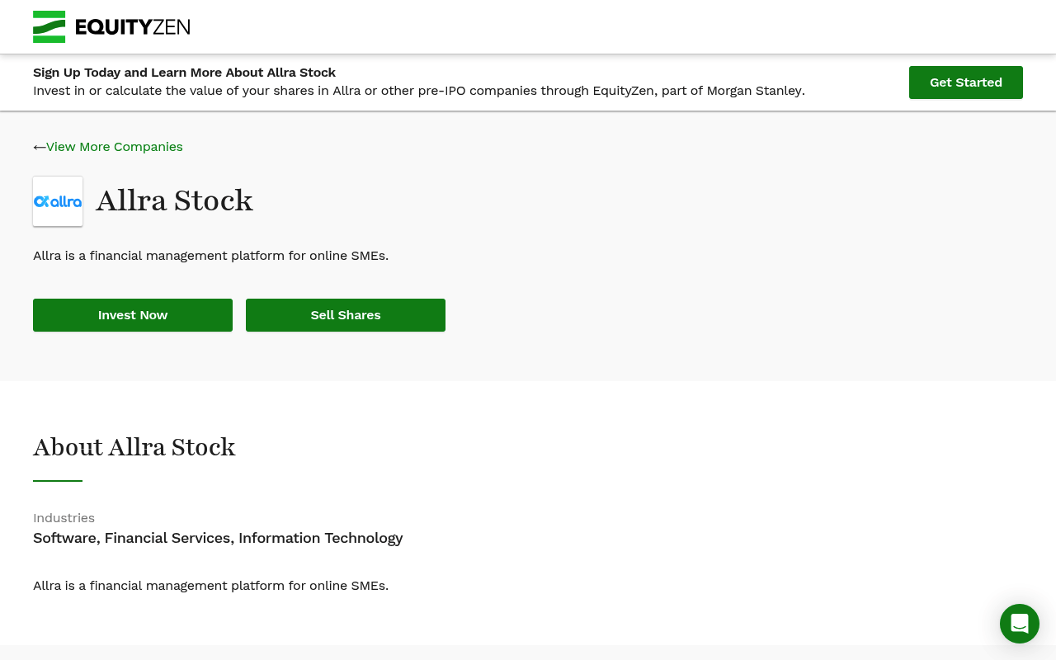Click the Financial Services industry text
This screenshot has height=660, width=1056.
pyautogui.click(x=167, y=538)
